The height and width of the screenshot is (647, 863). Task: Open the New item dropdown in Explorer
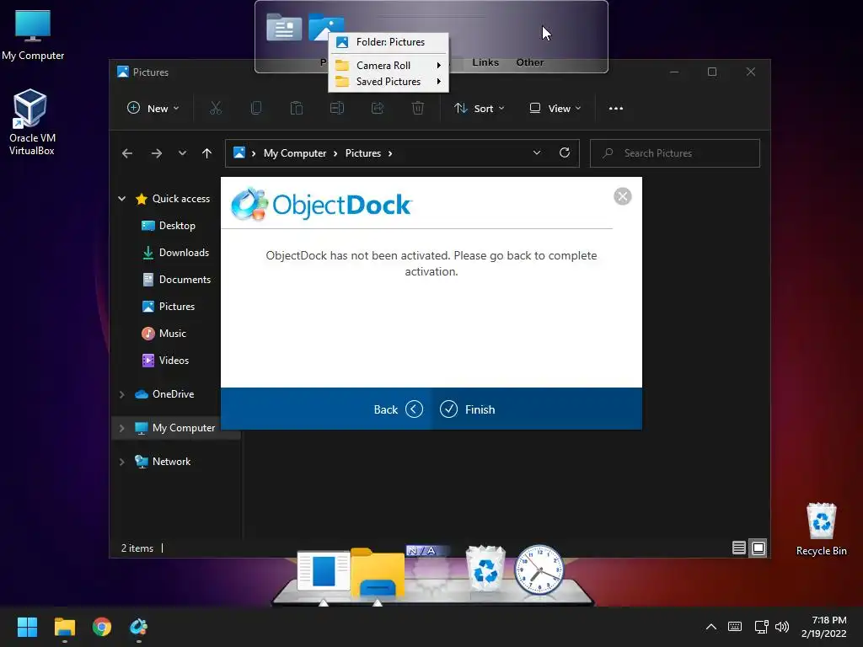coord(153,109)
